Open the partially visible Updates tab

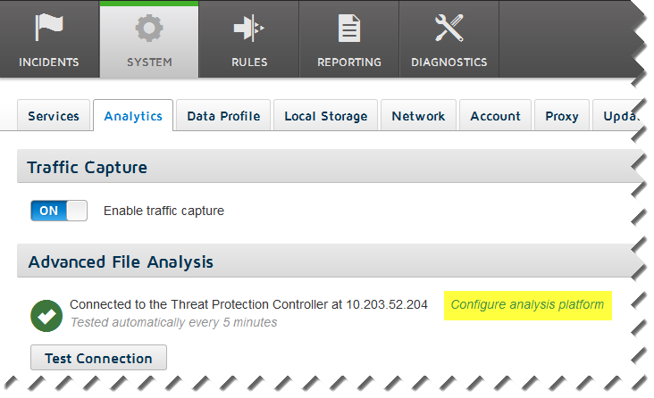(618, 116)
